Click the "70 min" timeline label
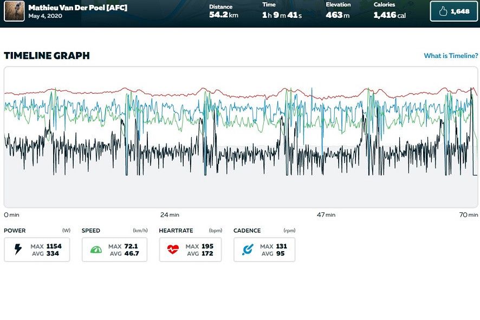 click(x=467, y=215)
